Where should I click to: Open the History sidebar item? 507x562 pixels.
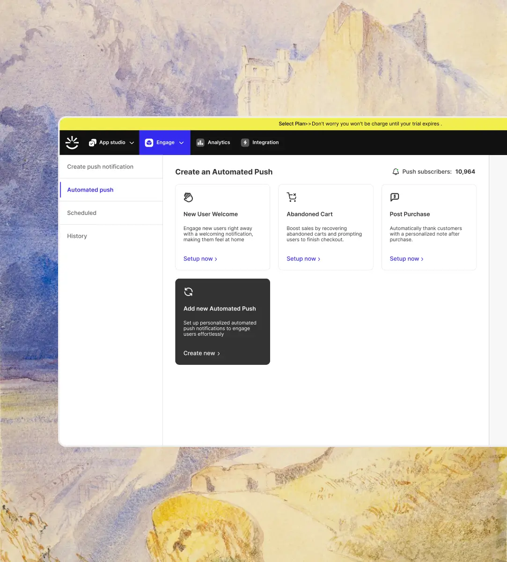pyautogui.click(x=111, y=236)
